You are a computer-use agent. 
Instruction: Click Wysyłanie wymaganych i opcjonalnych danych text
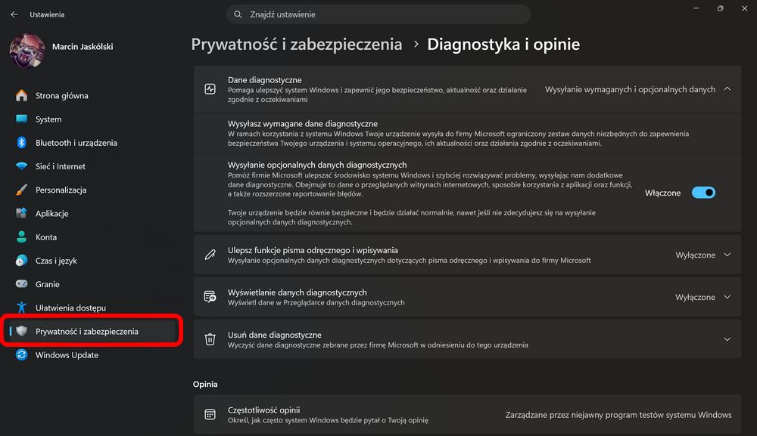pos(630,89)
